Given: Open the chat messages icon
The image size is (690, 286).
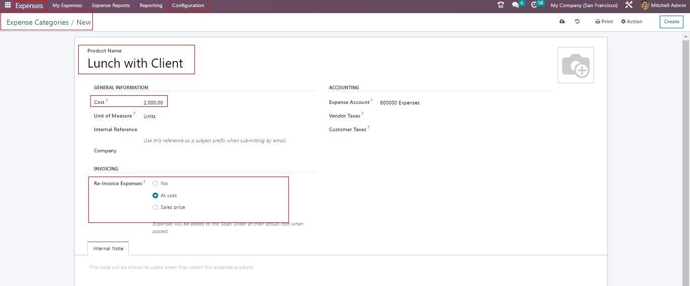Looking at the screenshot, I should pyautogui.click(x=515, y=6).
